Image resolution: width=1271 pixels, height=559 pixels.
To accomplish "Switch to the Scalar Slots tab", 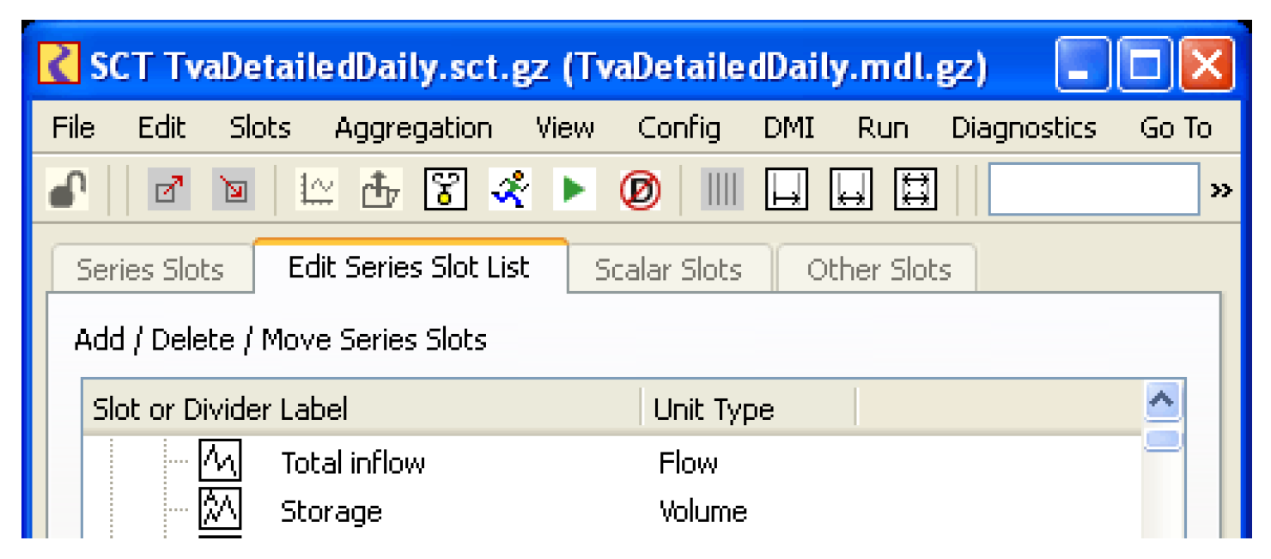I will 669,270.
